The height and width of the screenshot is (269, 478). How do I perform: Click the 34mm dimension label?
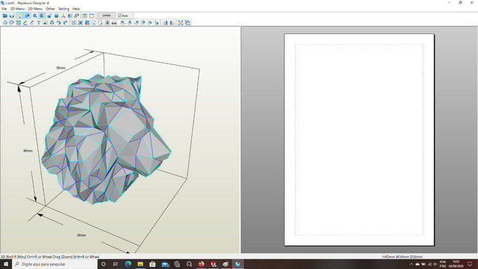81,235
